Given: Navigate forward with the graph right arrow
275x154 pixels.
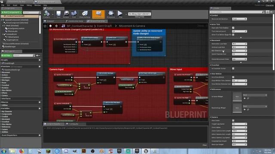Looking at the screenshot, I should tap(56, 26).
